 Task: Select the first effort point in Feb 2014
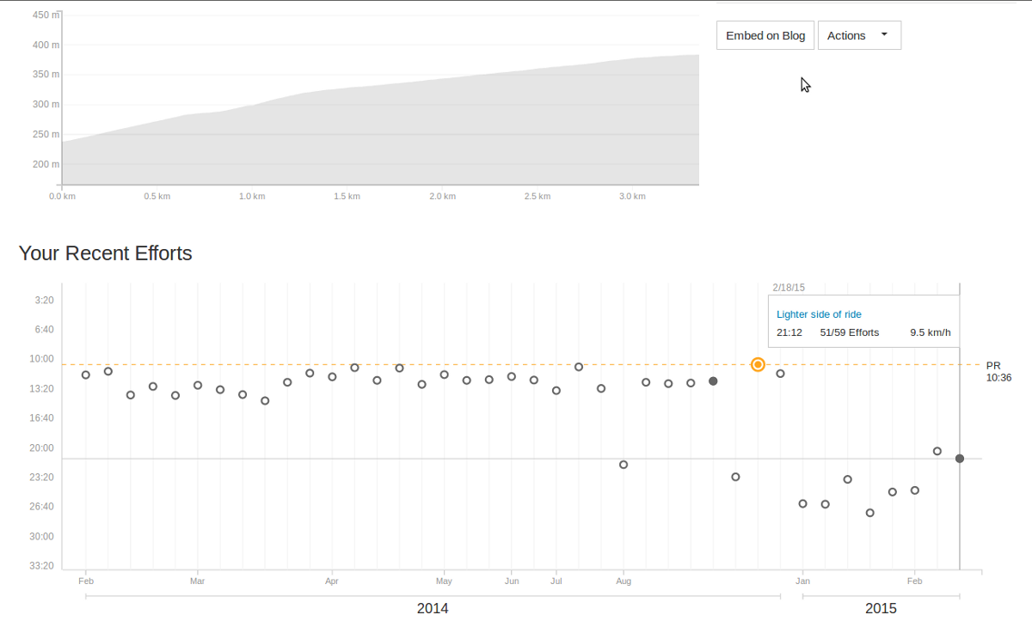(86, 375)
